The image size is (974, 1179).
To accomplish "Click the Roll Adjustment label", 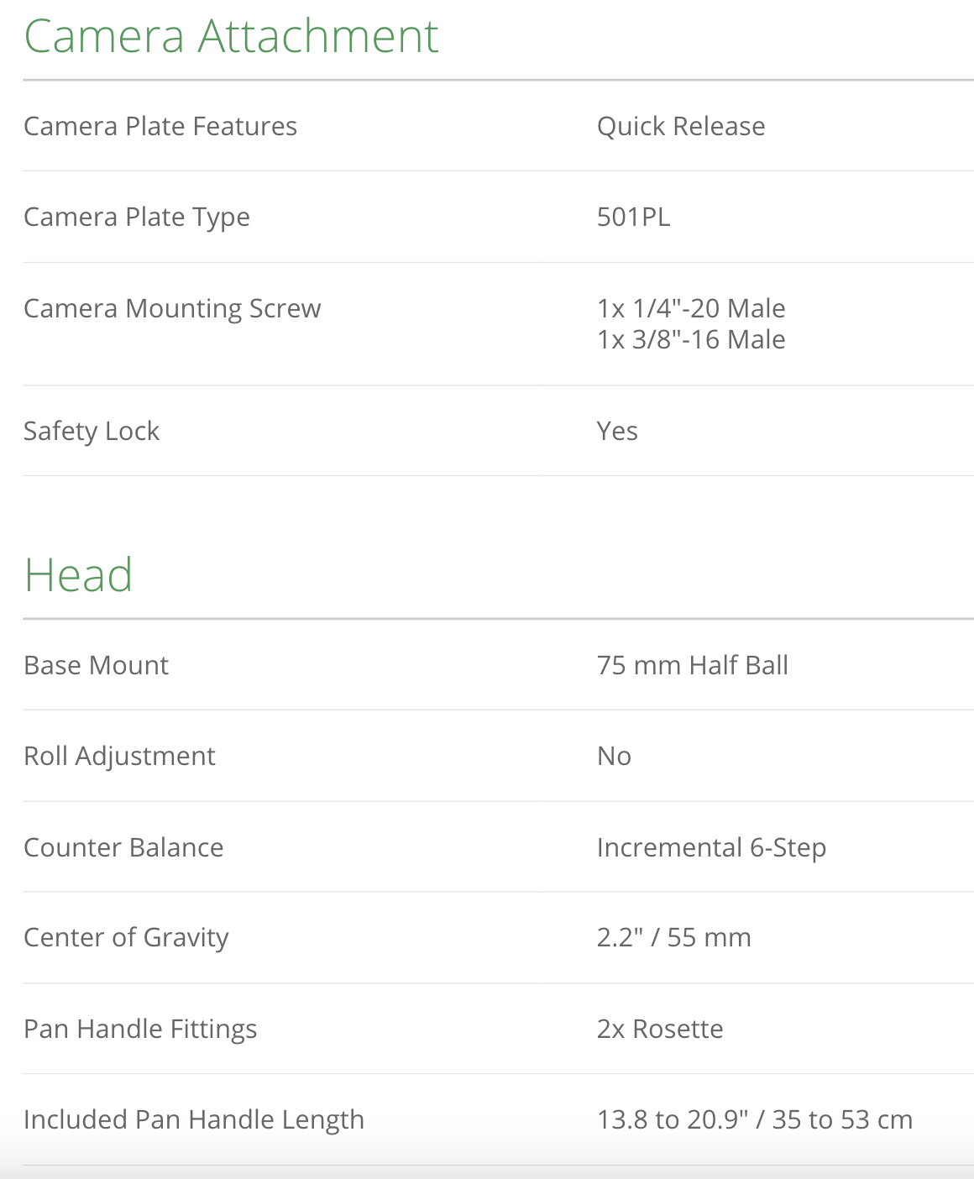I will point(119,756).
